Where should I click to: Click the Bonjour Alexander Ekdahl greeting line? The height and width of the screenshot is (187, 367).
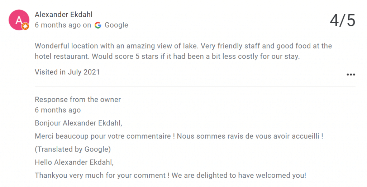(78, 123)
